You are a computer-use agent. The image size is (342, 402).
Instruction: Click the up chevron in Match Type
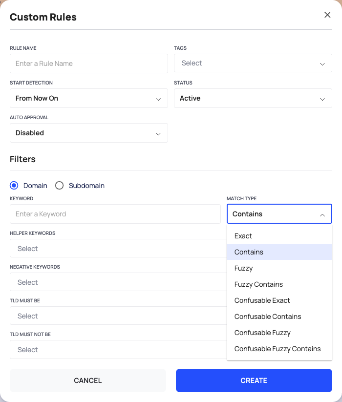click(322, 215)
